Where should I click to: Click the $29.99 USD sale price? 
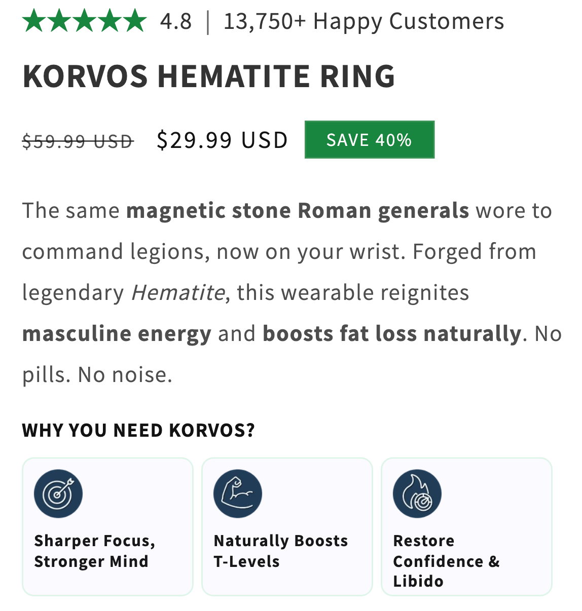222,140
